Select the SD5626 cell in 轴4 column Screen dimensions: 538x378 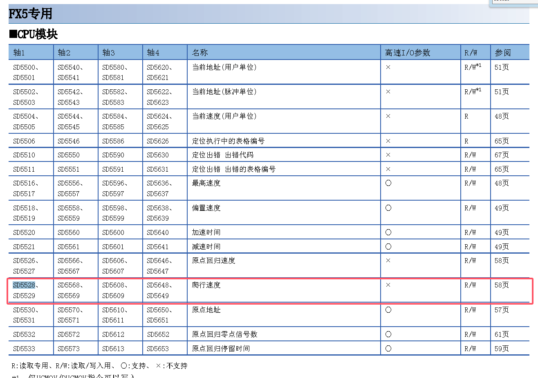(x=158, y=141)
